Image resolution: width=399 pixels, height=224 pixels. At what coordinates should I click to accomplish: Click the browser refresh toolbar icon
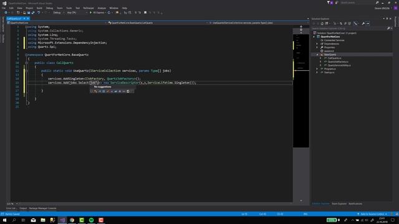109,12
